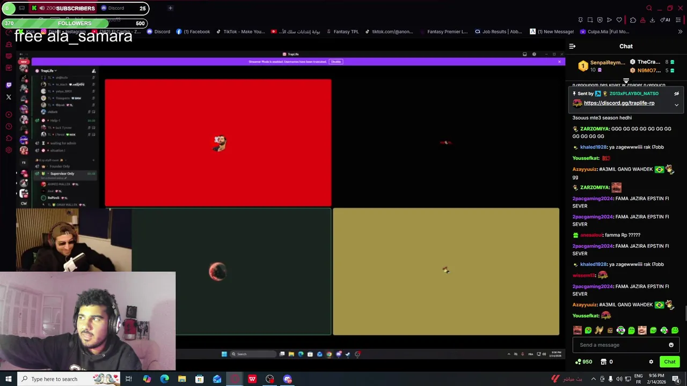Open the (1) New Message! bookmark

tap(552, 32)
